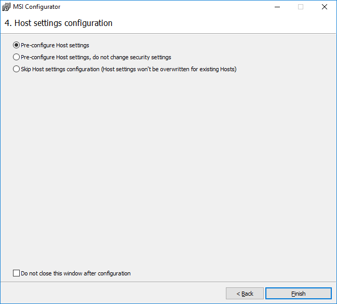Close the MSI Configurator window
Screen dimensions: 337x304
pyautogui.click(x=324, y=7)
